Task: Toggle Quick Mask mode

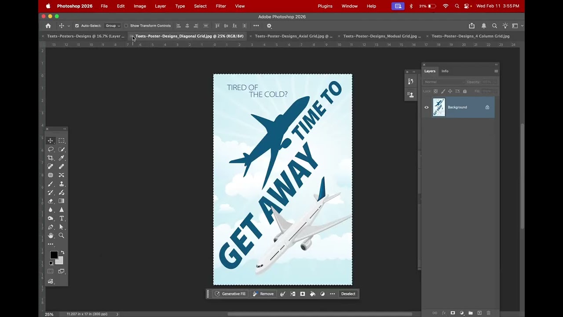Action: pos(51,271)
